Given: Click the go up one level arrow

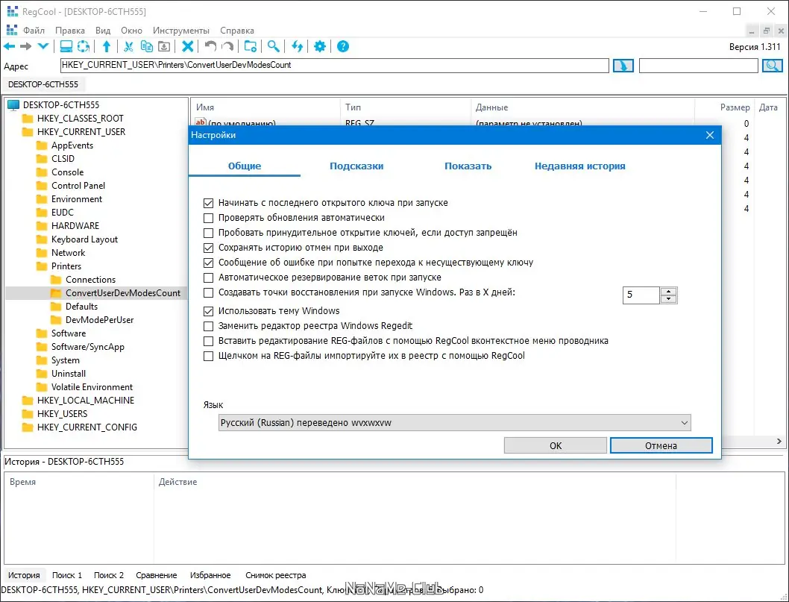Looking at the screenshot, I should (107, 47).
